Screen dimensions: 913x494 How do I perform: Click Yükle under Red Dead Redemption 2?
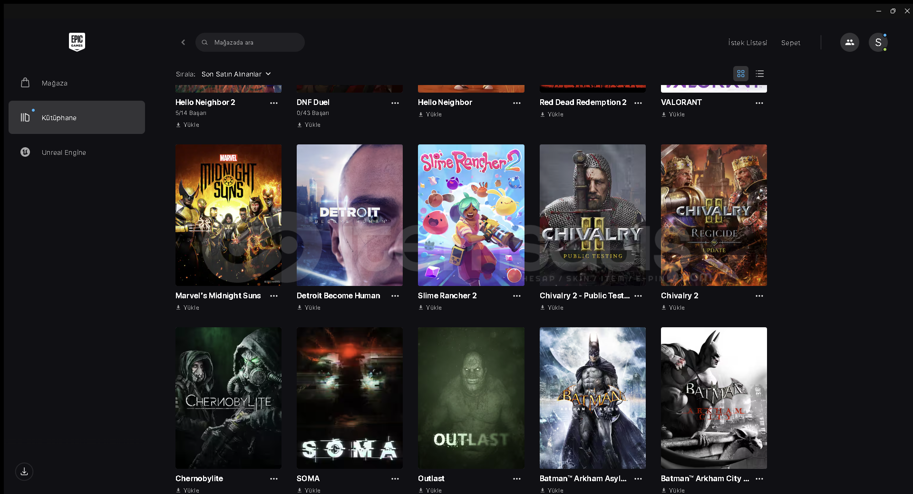coord(552,114)
